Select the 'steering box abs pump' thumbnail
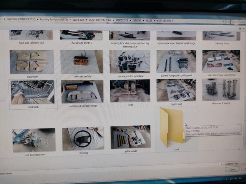Viewport: 246px width, 184px height. coord(130,36)
